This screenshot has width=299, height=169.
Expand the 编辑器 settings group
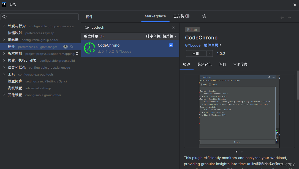pyautogui.click(x=4, y=40)
